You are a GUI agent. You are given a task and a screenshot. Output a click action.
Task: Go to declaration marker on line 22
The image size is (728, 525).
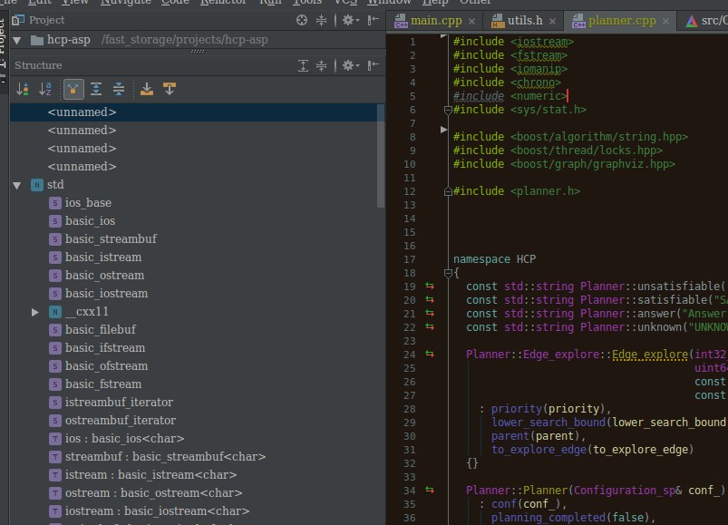(x=430, y=326)
